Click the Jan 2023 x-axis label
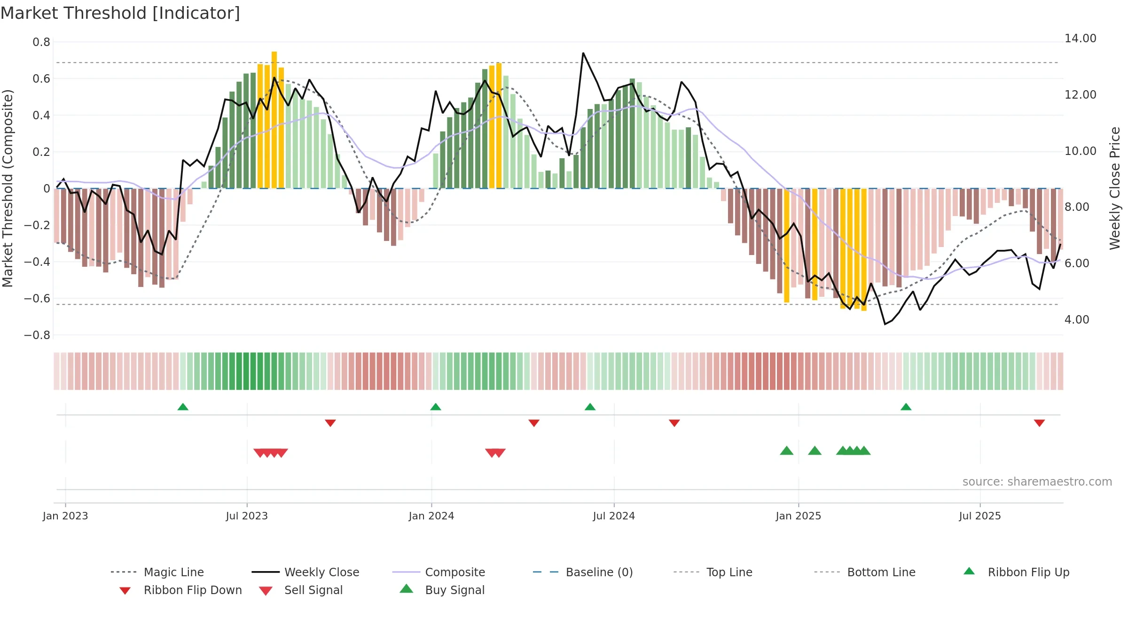The image size is (1128, 634). click(x=65, y=516)
